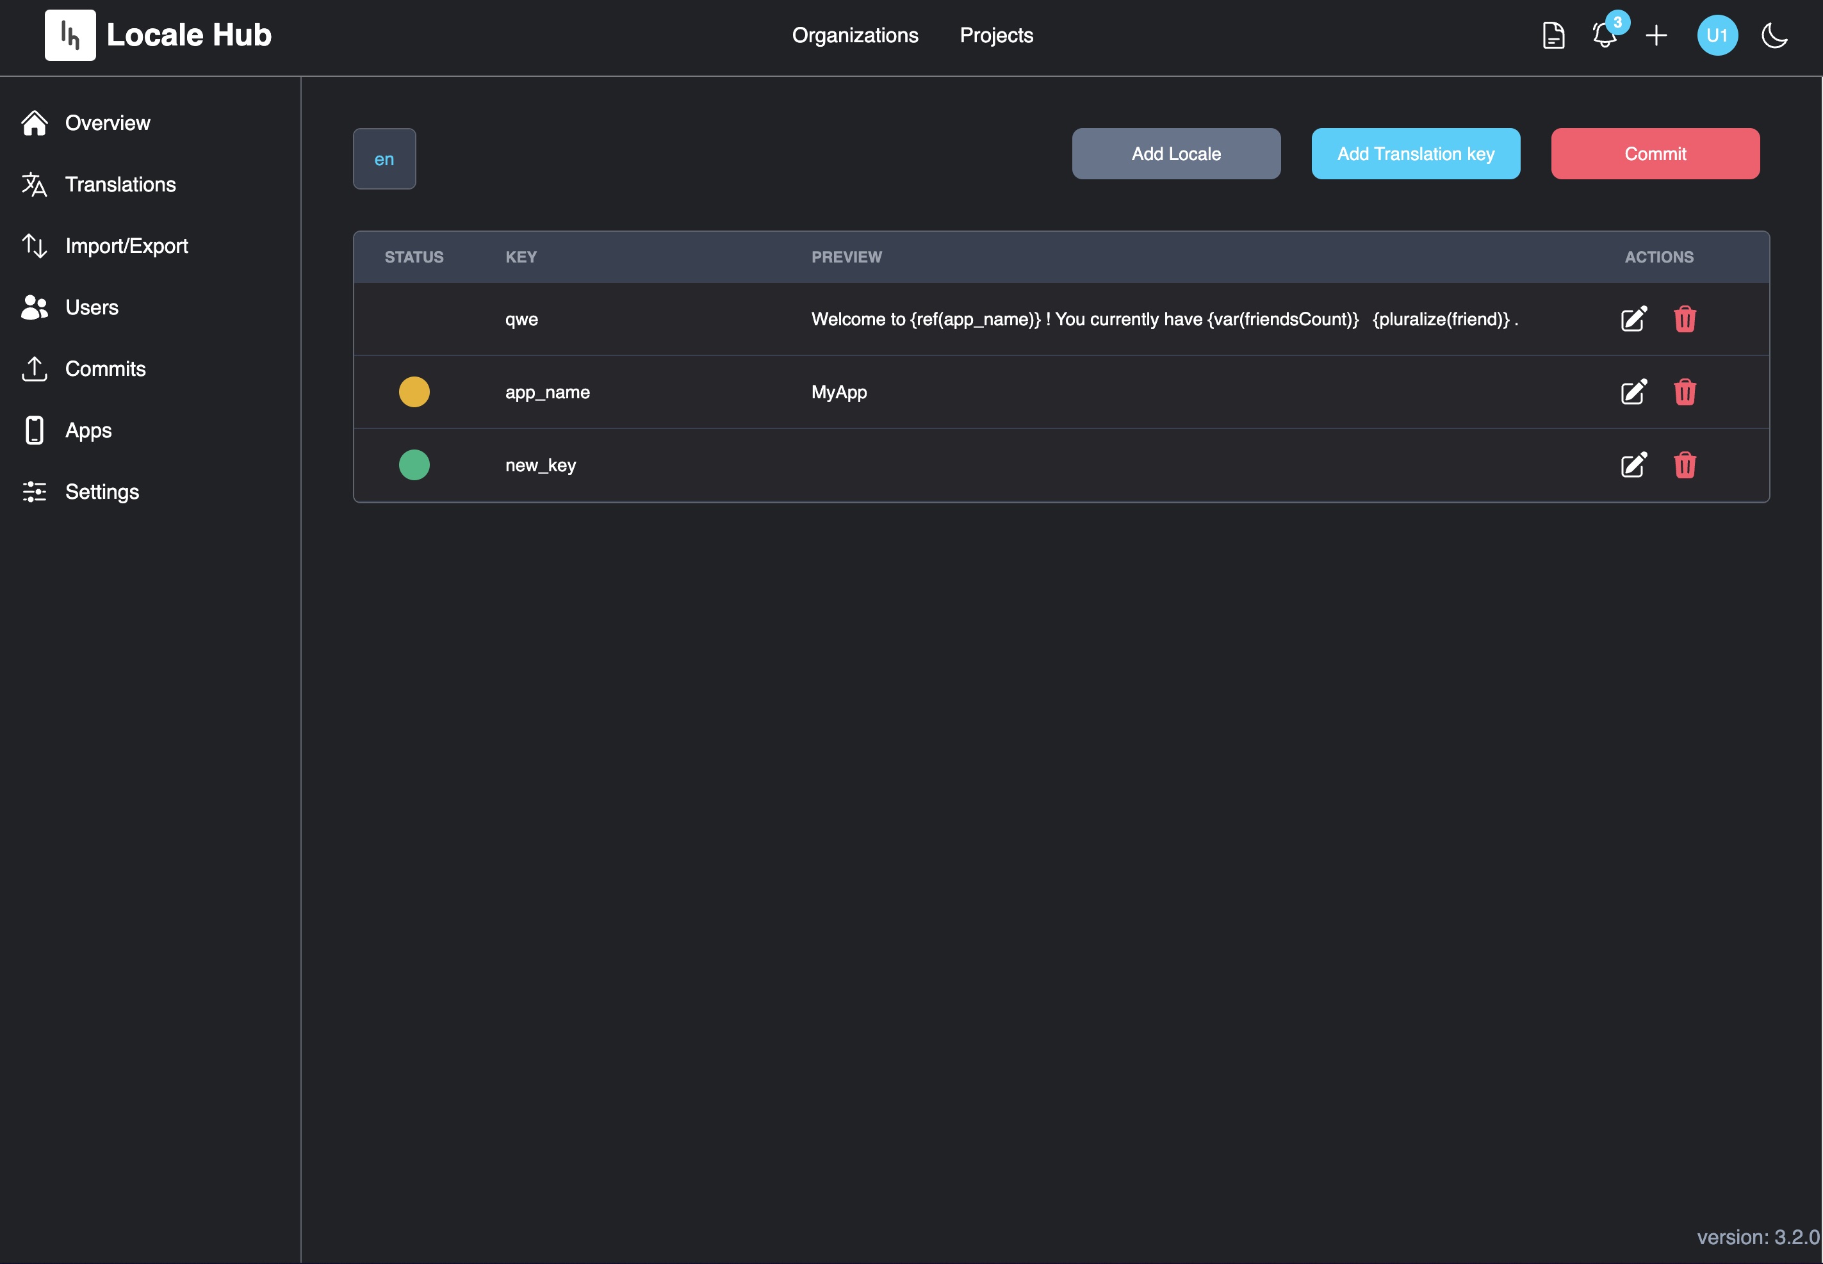The image size is (1823, 1264).
Task: Open Organizations in top navigation
Action: [855, 36]
